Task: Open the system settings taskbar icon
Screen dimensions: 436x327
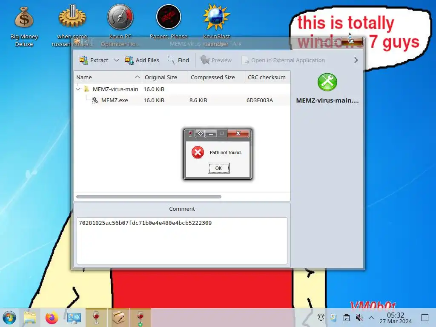Action: (x=74, y=318)
